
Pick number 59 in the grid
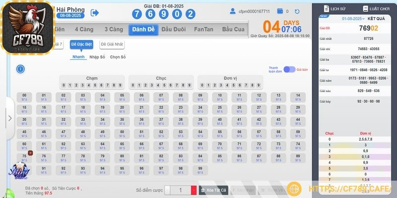click(x=298, y=134)
